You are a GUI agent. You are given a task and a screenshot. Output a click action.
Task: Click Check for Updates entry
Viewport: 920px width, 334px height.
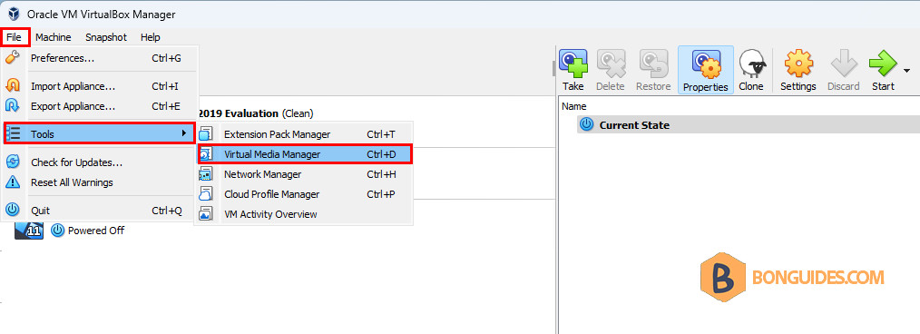[x=100, y=162]
